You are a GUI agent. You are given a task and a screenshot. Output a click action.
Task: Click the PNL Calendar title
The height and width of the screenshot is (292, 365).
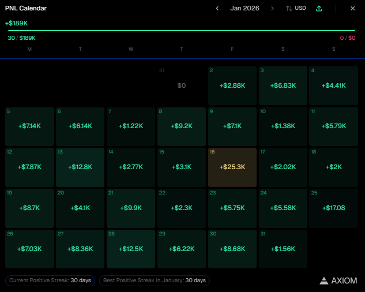(x=26, y=8)
